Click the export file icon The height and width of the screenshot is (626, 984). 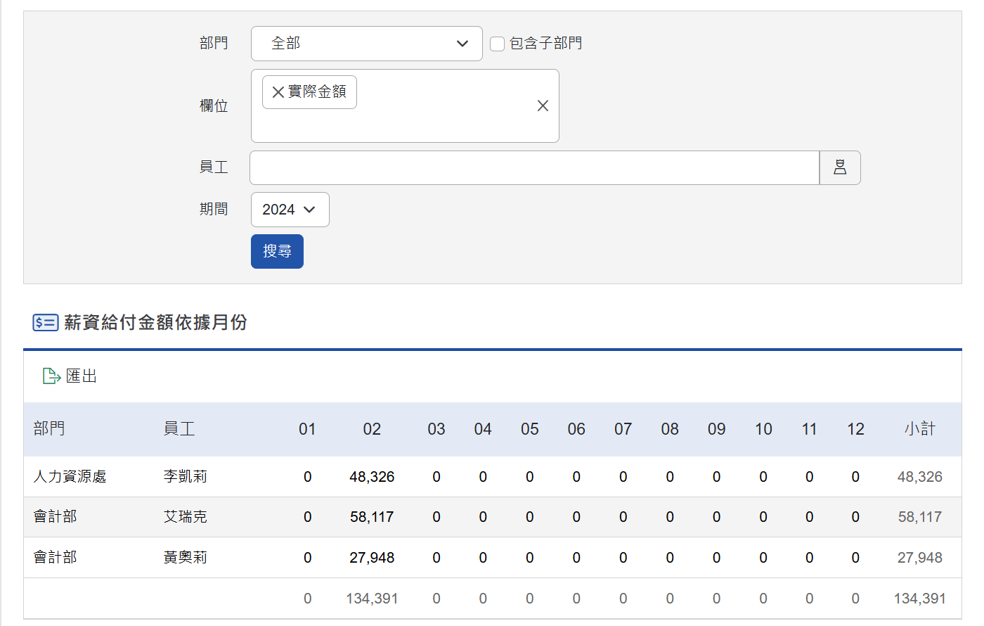(51, 376)
